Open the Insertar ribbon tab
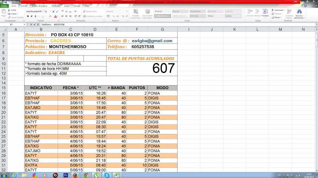The image size is (318, 178). [x=24, y=6]
